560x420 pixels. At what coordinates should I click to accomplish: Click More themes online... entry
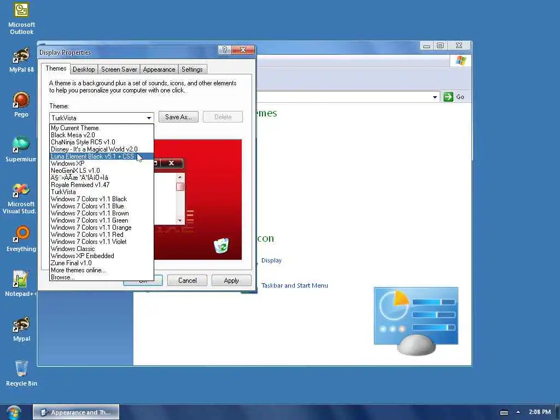pos(101,270)
